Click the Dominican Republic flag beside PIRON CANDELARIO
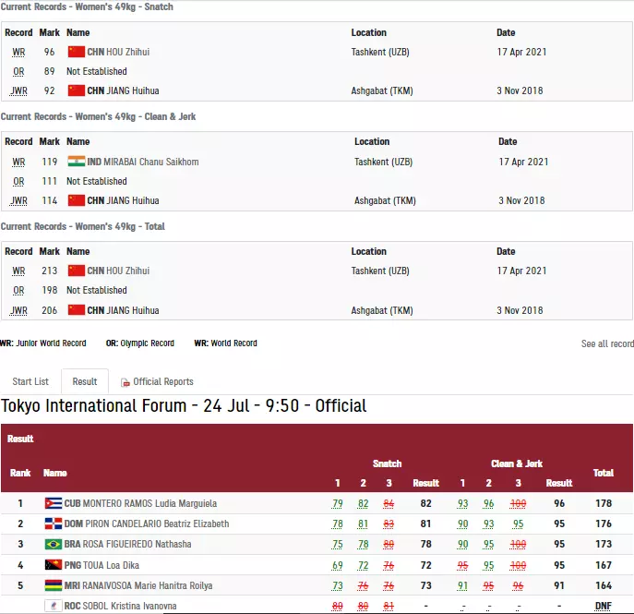Screen dimensions: 634x614 [54, 524]
